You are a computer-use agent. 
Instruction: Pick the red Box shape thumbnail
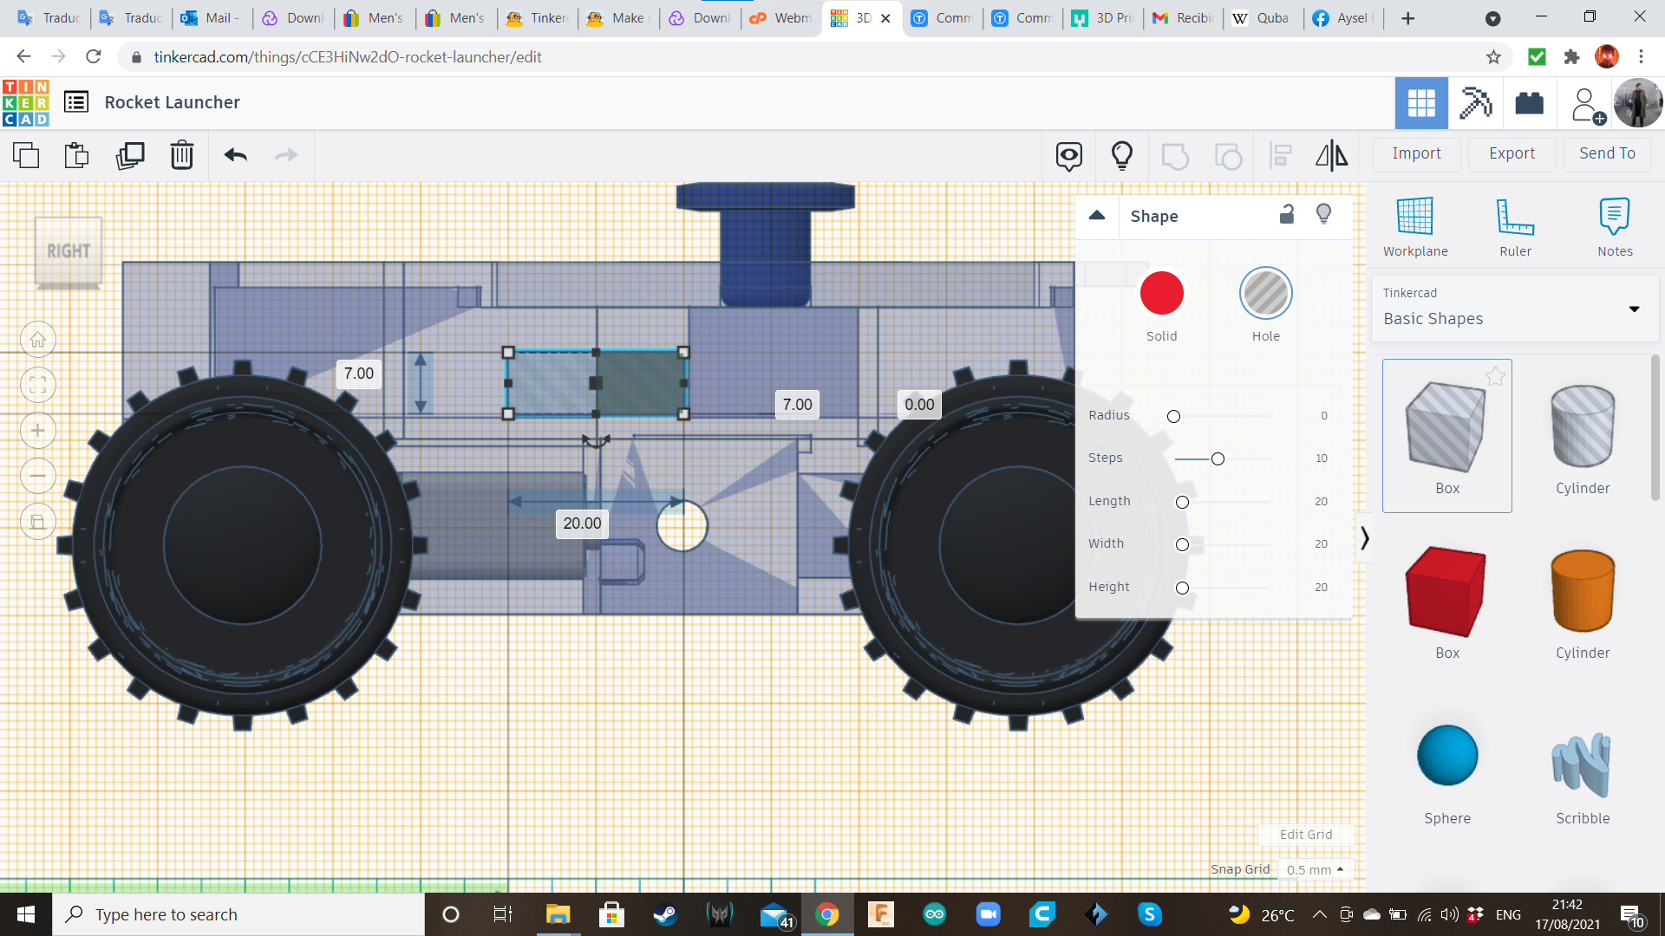[1446, 591]
